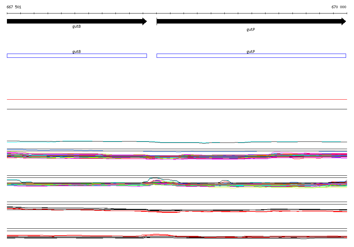
Task: Click the vertical start tick of the gutP arrow
Action: pos(157,21)
